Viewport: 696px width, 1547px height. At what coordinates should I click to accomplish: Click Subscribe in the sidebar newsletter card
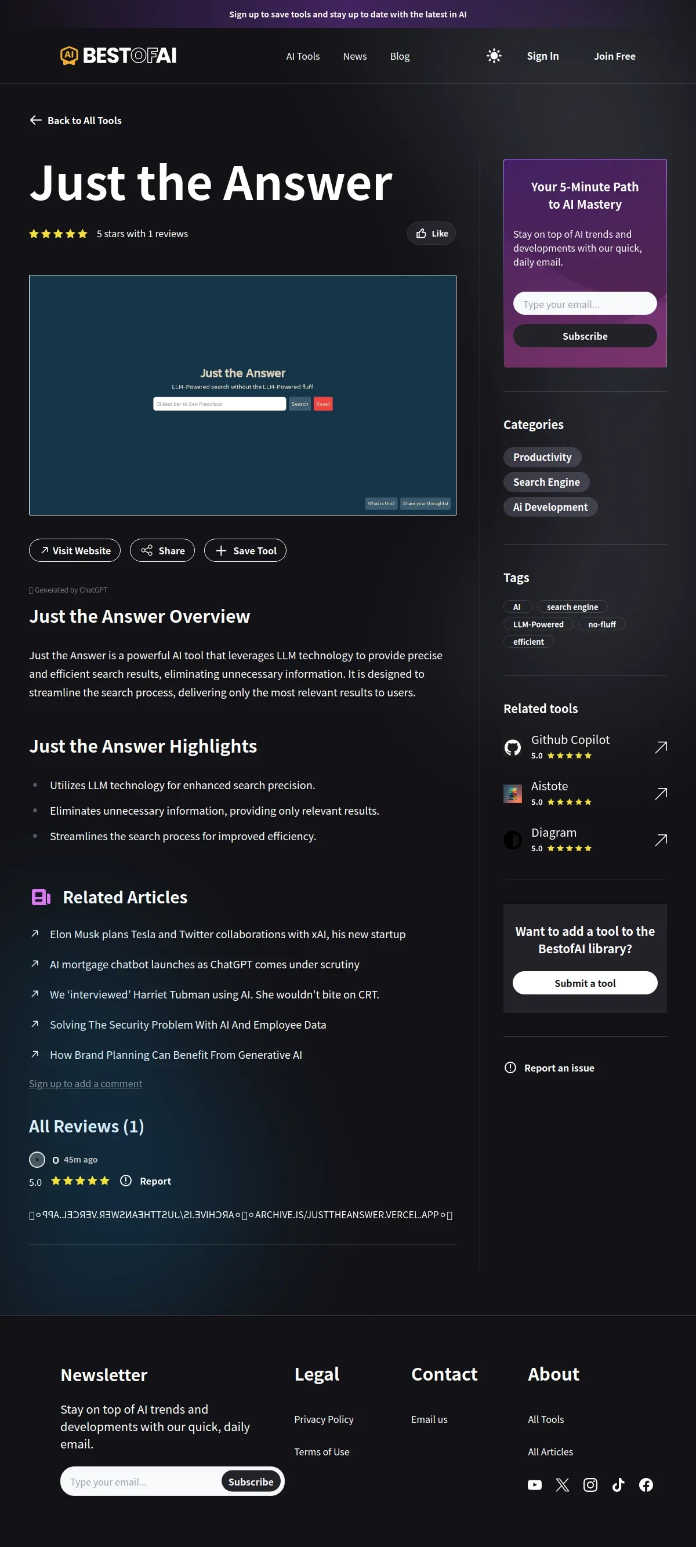(585, 336)
